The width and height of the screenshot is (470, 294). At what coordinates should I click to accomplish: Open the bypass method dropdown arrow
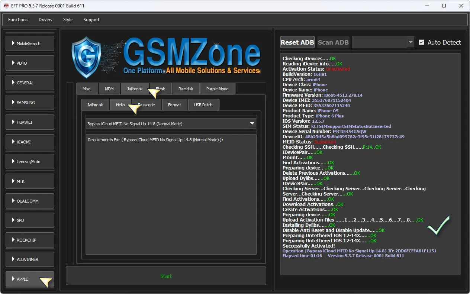252,123
